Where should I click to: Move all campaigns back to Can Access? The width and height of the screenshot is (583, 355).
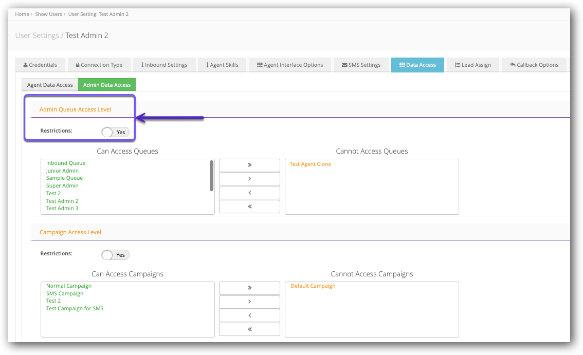pyautogui.click(x=249, y=329)
